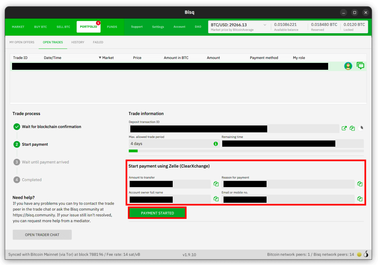Screen dimensions: 378x265
Task: Switch to My Open Offers subtab
Action: click(22, 42)
